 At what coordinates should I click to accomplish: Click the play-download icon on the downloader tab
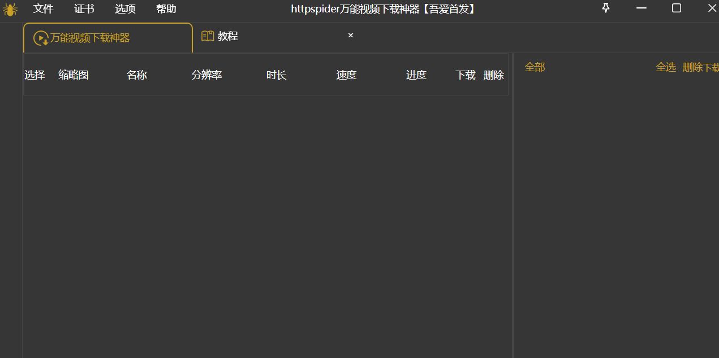[40, 38]
